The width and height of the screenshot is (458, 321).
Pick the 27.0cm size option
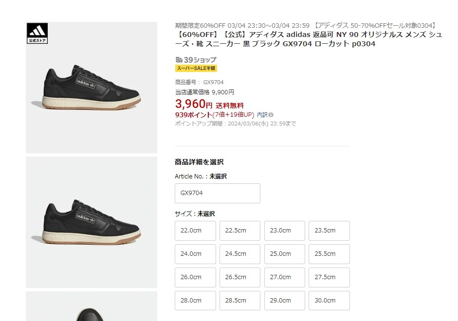click(x=285, y=277)
